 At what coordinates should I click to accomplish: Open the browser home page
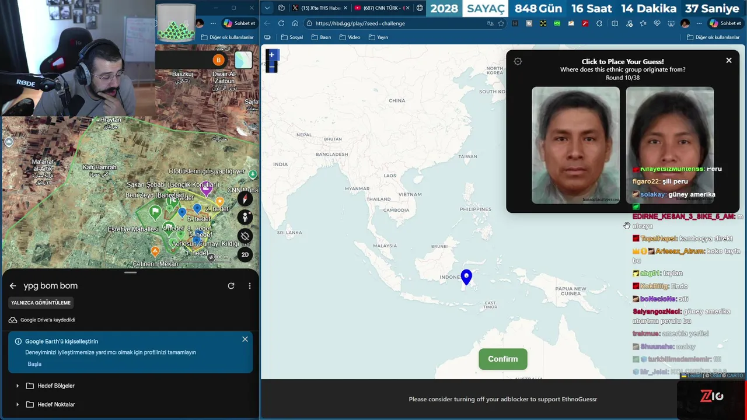click(295, 23)
